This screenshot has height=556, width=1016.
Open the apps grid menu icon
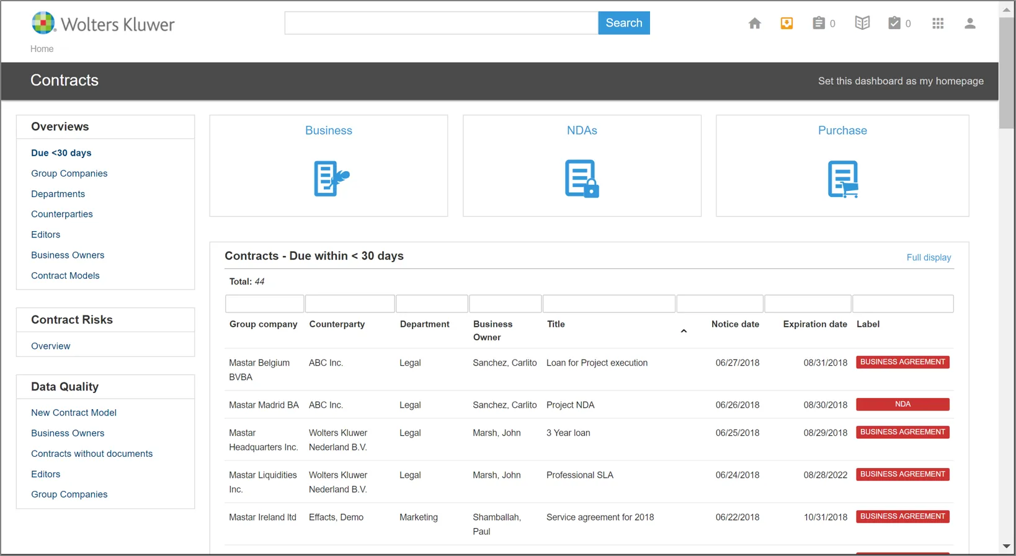(938, 24)
